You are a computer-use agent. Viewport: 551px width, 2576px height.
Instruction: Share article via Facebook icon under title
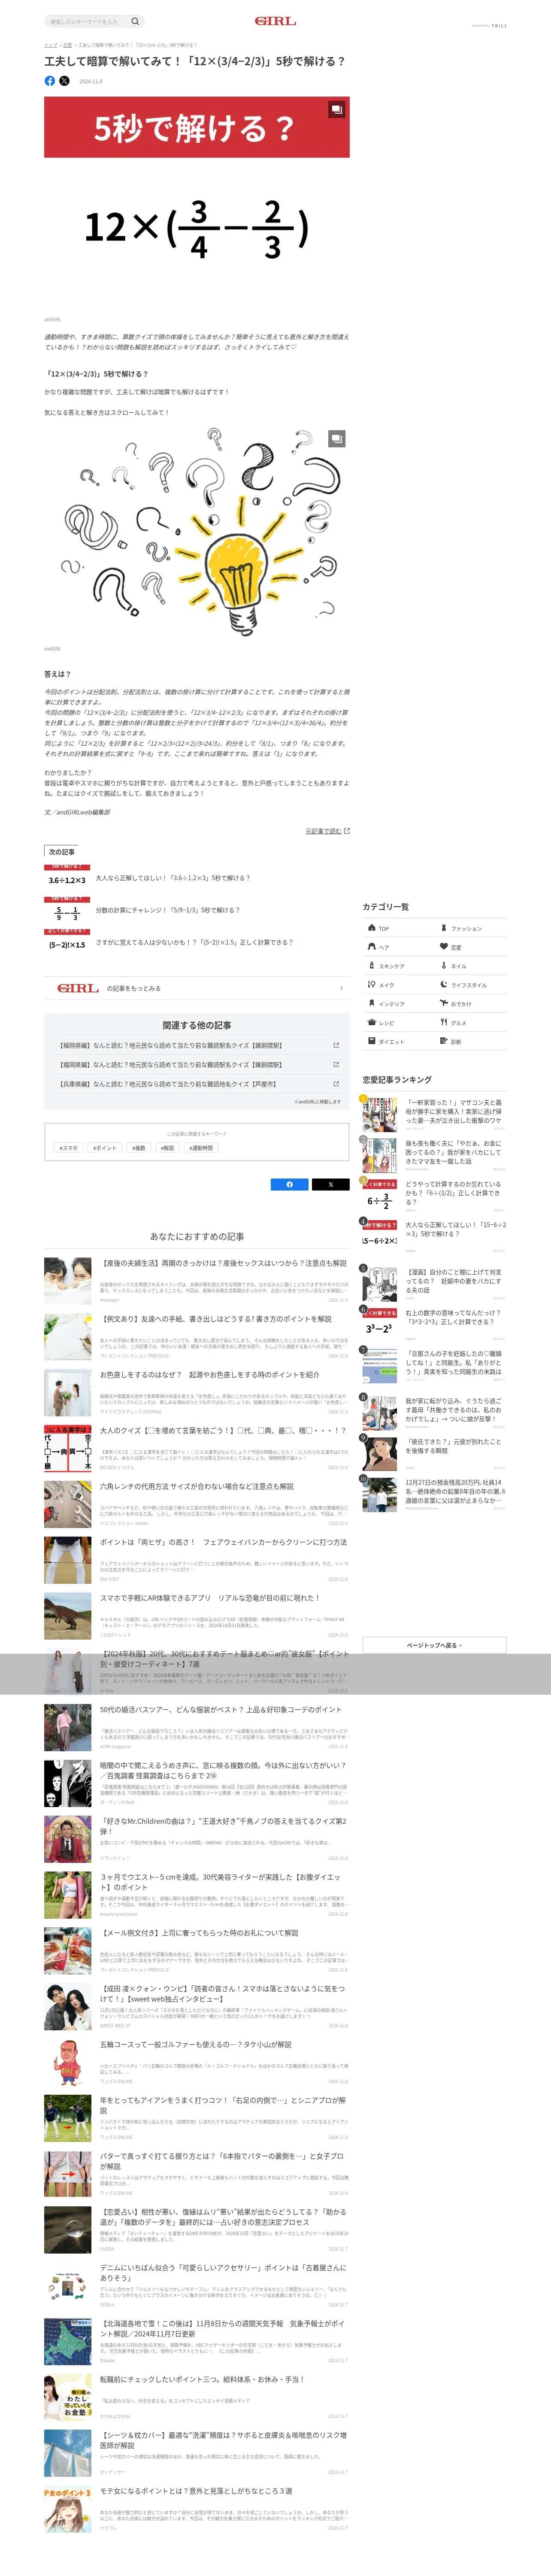tap(50, 81)
